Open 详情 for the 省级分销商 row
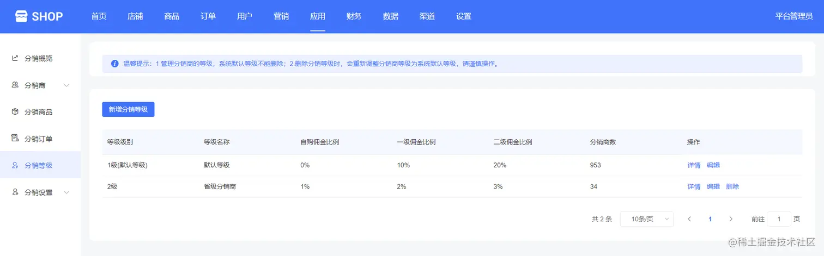824x256 pixels. pos(694,186)
